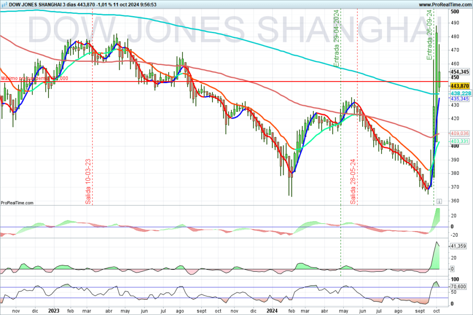The height and width of the screenshot is (315, 473).
Task: Click the 'Salida 28-05-24' vertical marker label
Action: (x=353, y=182)
